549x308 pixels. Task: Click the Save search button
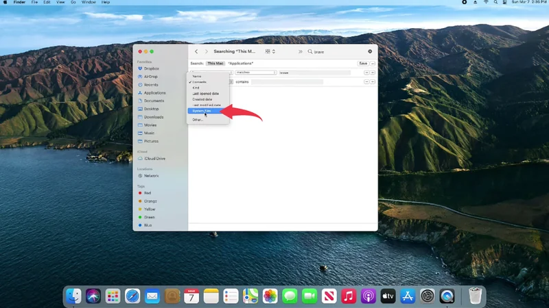[x=363, y=63]
